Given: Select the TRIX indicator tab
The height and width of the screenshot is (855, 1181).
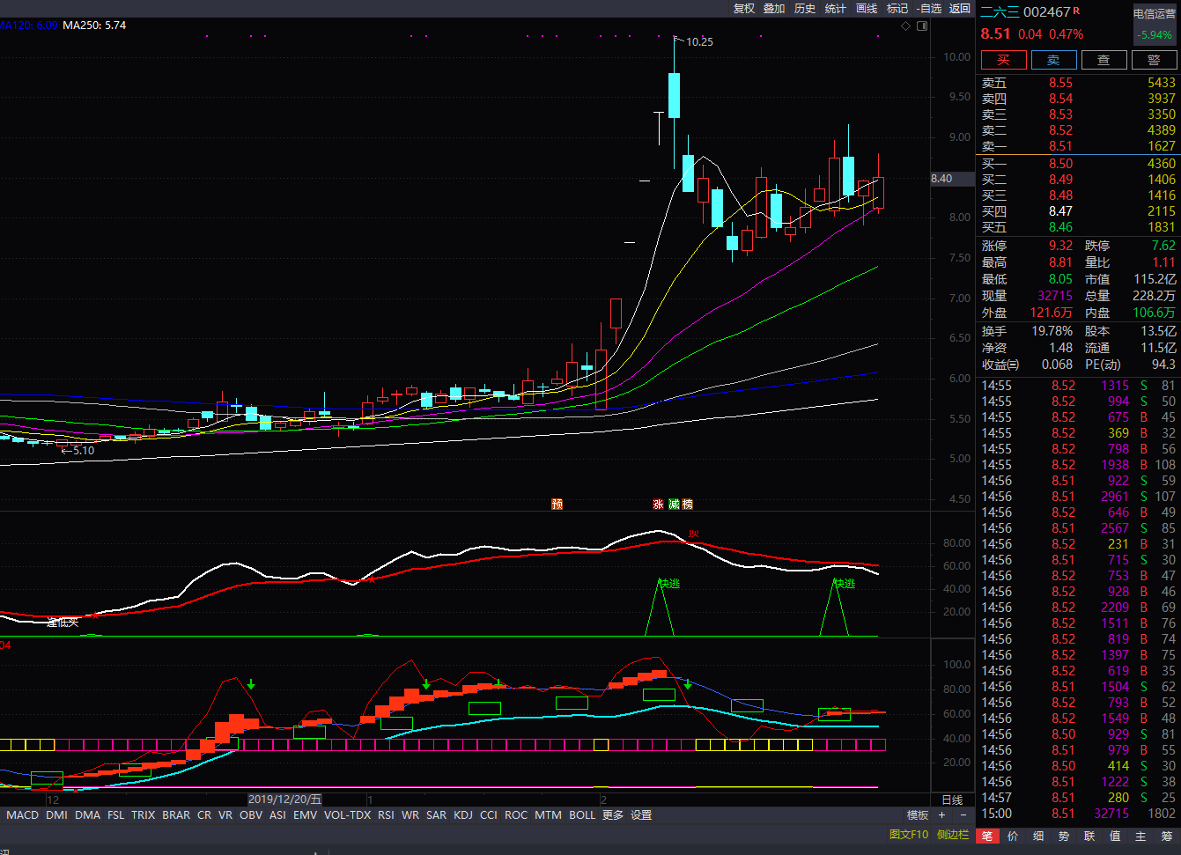Looking at the screenshot, I should 144,815.
